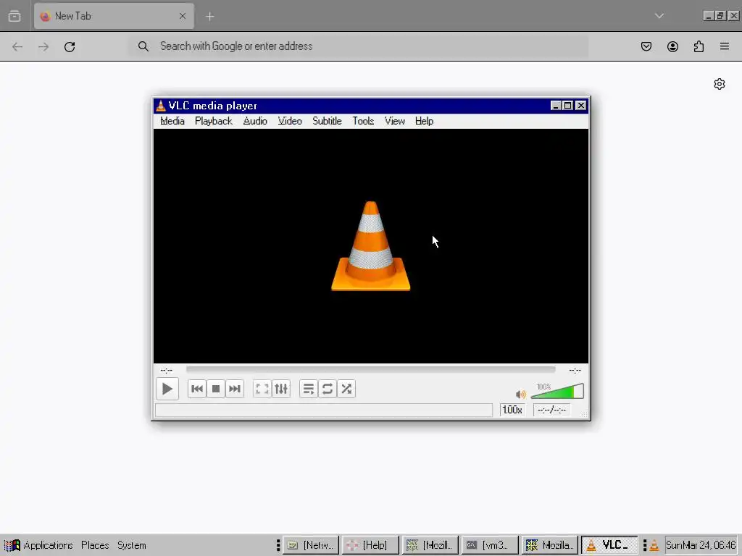742x556 pixels.
Task: Open the VLC Media menu
Action: click(x=172, y=121)
